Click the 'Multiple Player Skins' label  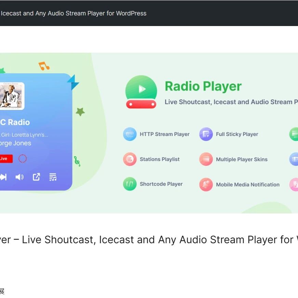242,159
